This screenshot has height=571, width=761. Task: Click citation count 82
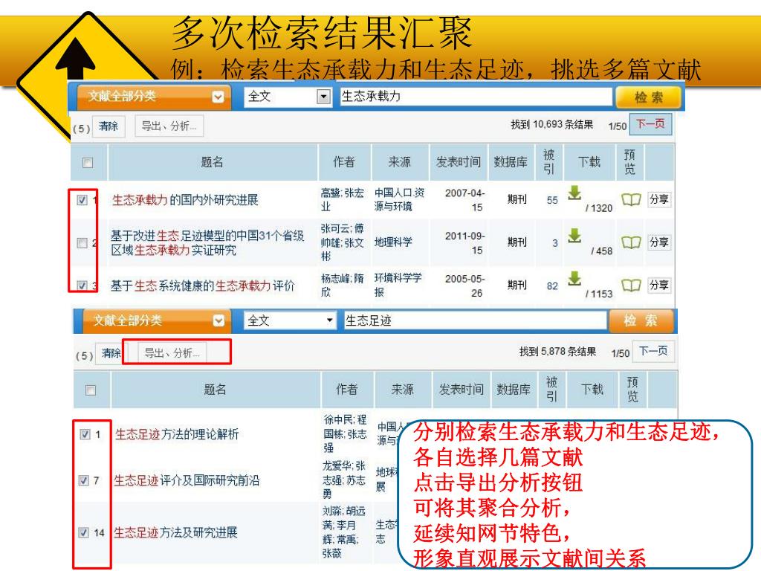pyautogui.click(x=552, y=286)
